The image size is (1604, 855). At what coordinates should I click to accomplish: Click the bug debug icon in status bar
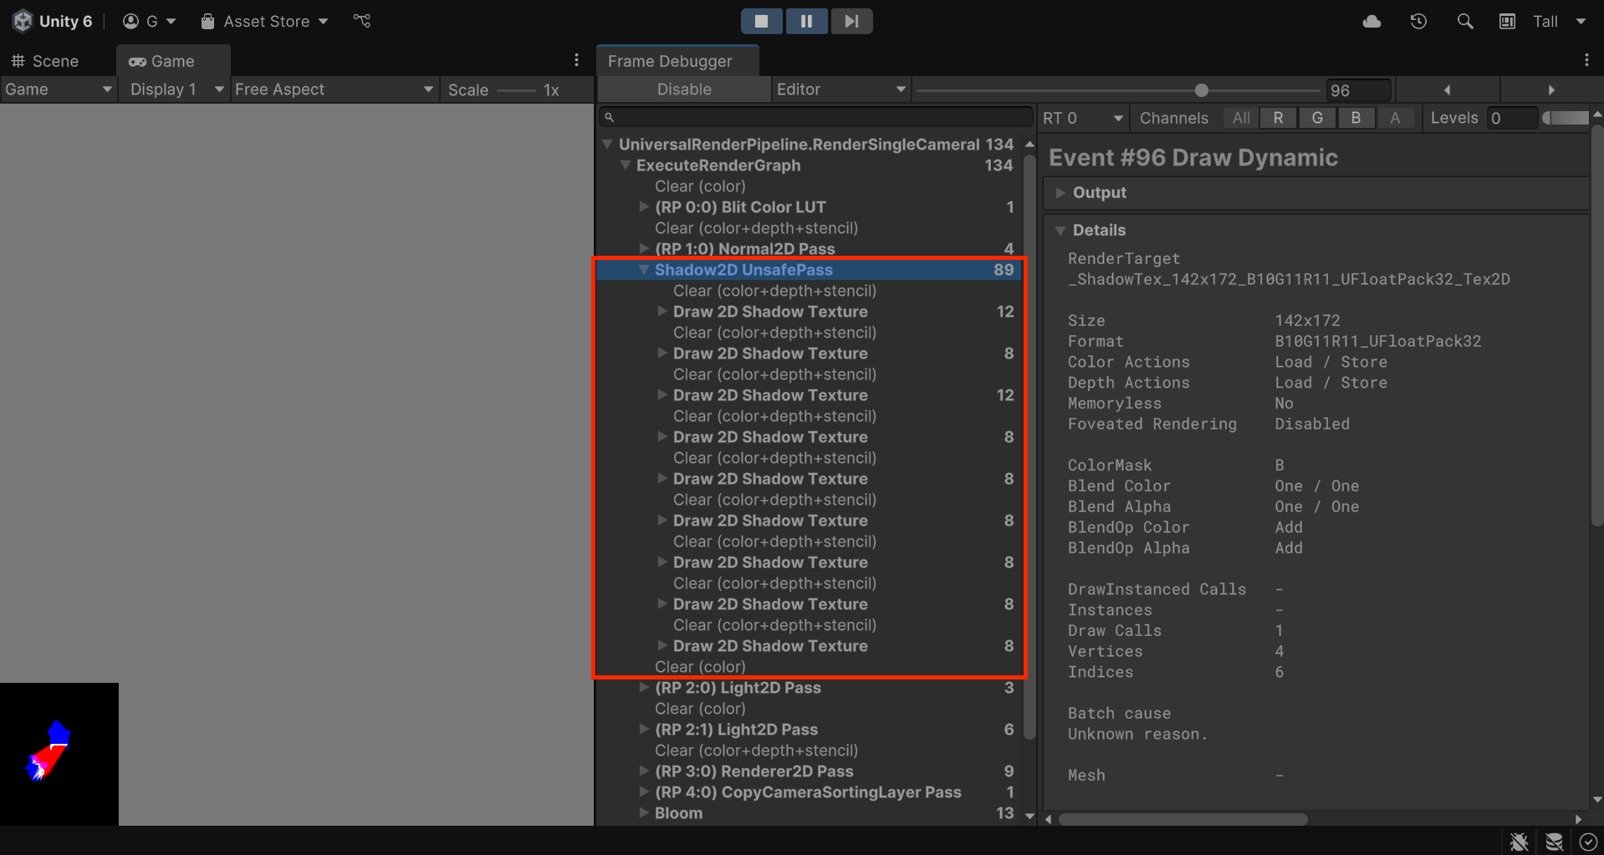tap(1519, 842)
